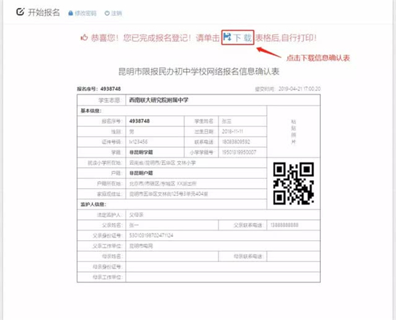The width and height of the screenshot is (396, 320).
Task: Click the student name 张三
Action: [226, 121]
